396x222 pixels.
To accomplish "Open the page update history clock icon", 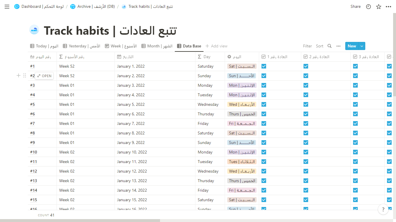I will 368,6.
